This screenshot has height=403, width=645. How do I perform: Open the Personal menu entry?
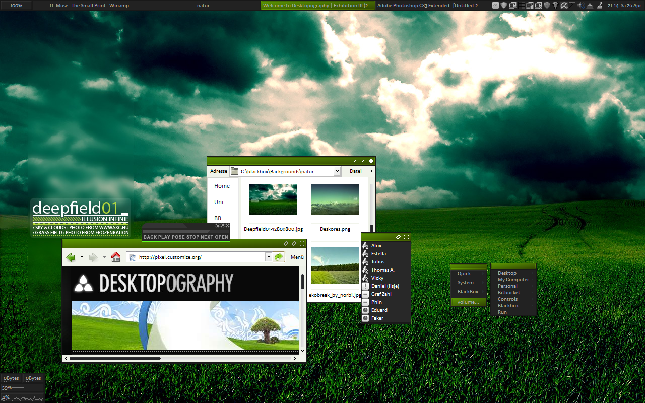pyautogui.click(x=513, y=286)
